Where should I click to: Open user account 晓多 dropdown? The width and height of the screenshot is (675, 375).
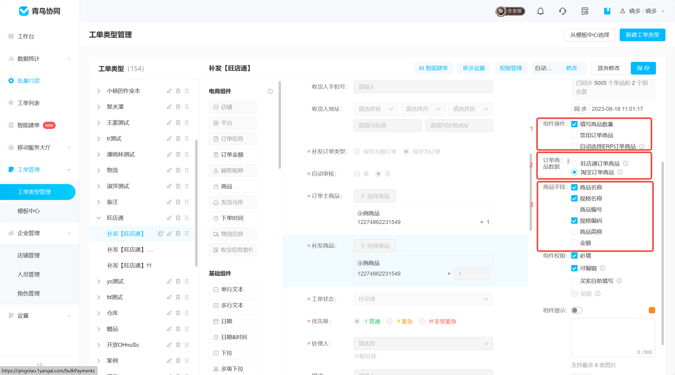642,11
